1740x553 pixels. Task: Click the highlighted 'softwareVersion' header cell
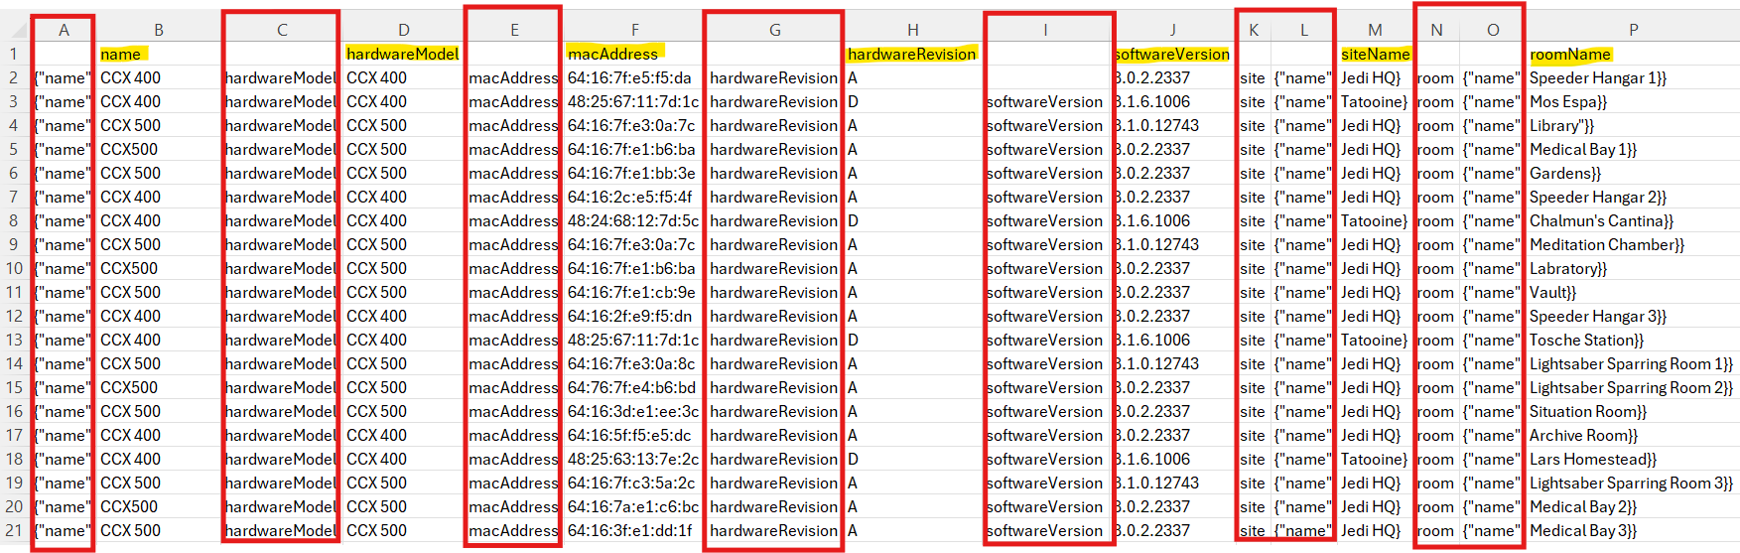tap(1172, 54)
